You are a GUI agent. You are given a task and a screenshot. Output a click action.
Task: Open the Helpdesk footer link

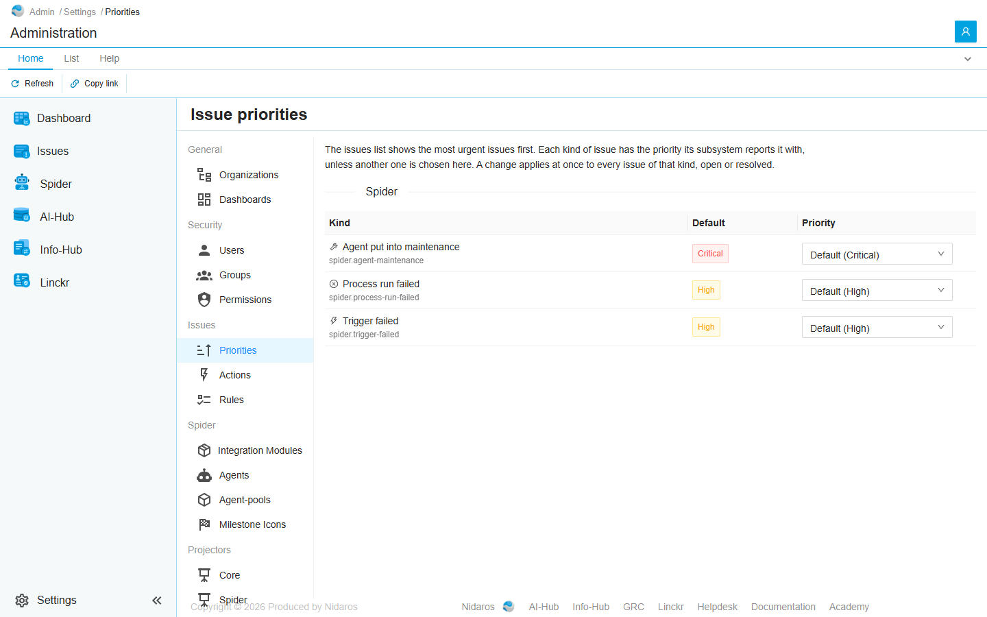(717, 607)
